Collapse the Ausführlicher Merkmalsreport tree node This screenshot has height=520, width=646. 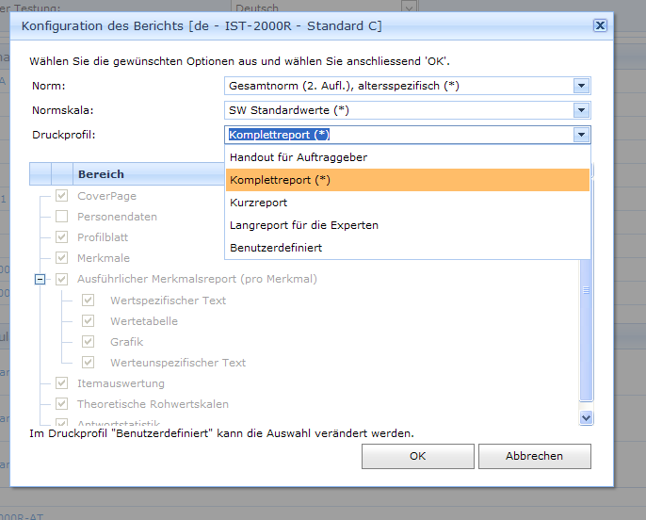(40, 280)
